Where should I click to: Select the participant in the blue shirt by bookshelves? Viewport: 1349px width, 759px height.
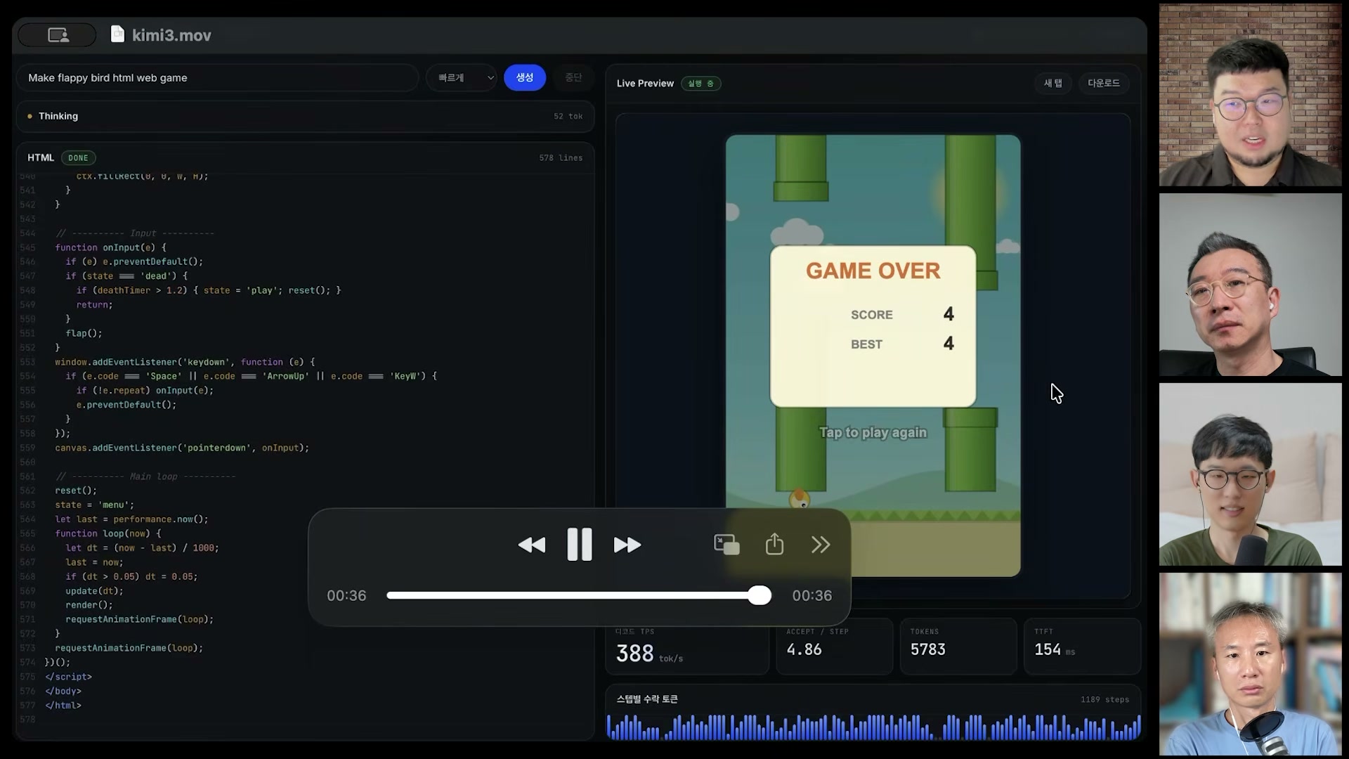click(x=1250, y=664)
